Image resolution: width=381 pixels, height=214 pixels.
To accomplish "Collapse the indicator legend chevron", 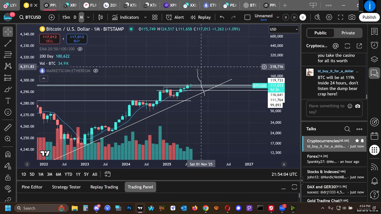I will point(43,78).
